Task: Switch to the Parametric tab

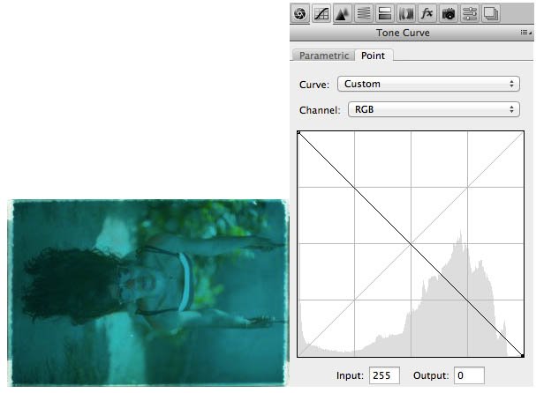Action: [324, 56]
